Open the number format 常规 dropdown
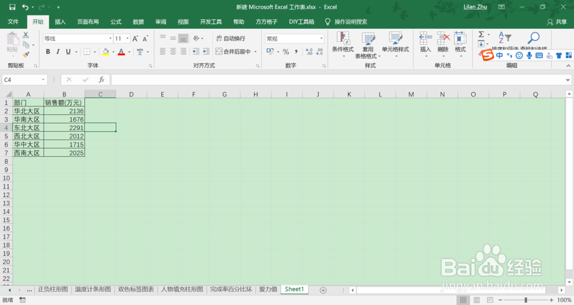The image size is (574, 305). [x=322, y=38]
